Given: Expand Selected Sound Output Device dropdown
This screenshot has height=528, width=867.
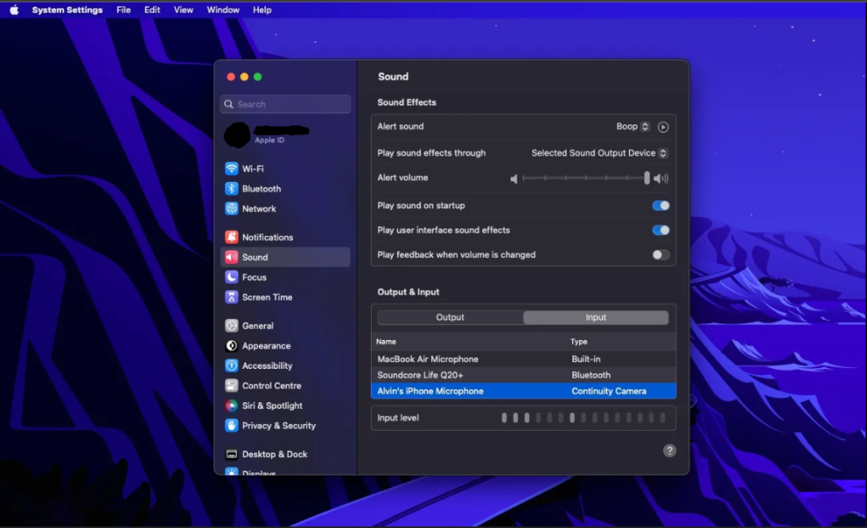Looking at the screenshot, I should coord(599,153).
